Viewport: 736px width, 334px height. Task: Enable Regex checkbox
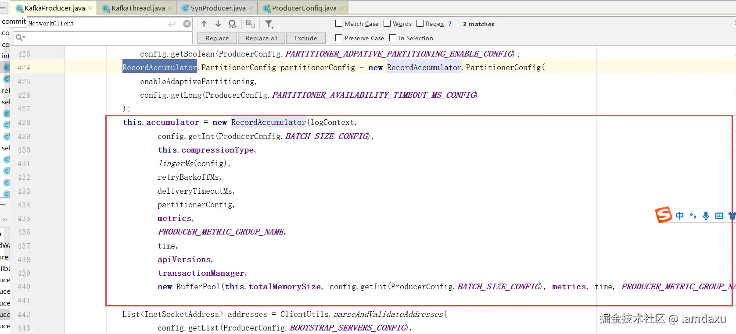pyautogui.click(x=420, y=24)
